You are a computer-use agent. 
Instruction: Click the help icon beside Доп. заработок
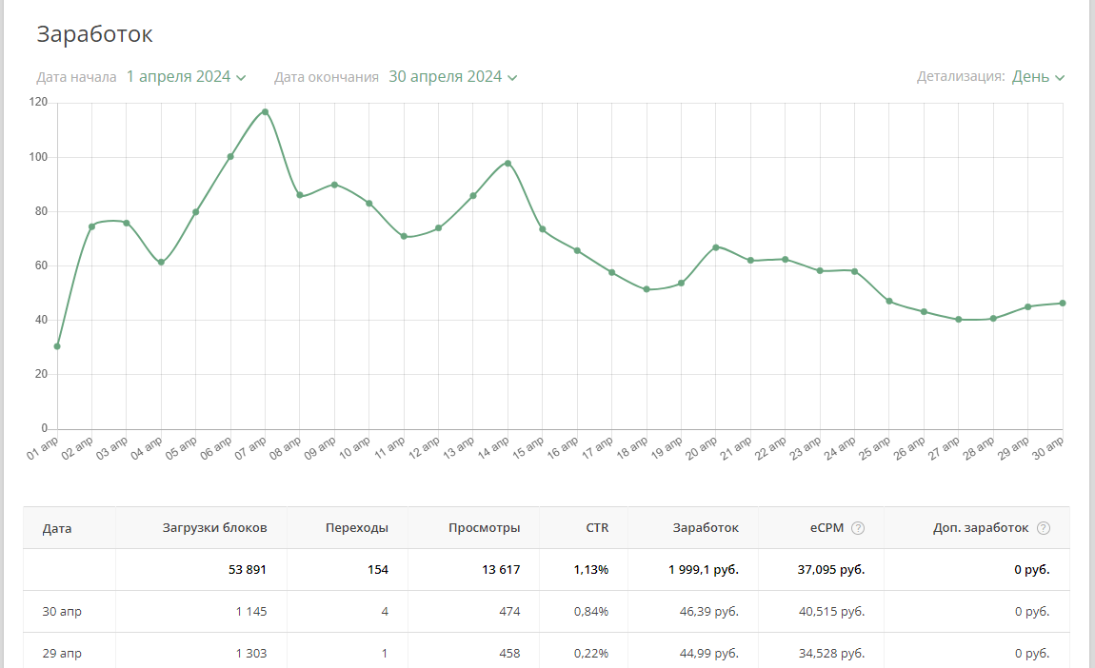click(x=1044, y=528)
